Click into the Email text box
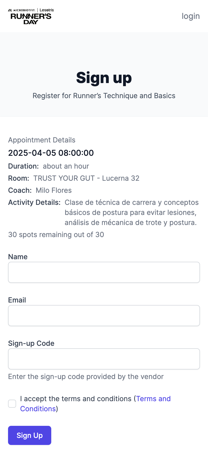The width and height of the screenshot is (208, 451). click(x=104, y=316)
